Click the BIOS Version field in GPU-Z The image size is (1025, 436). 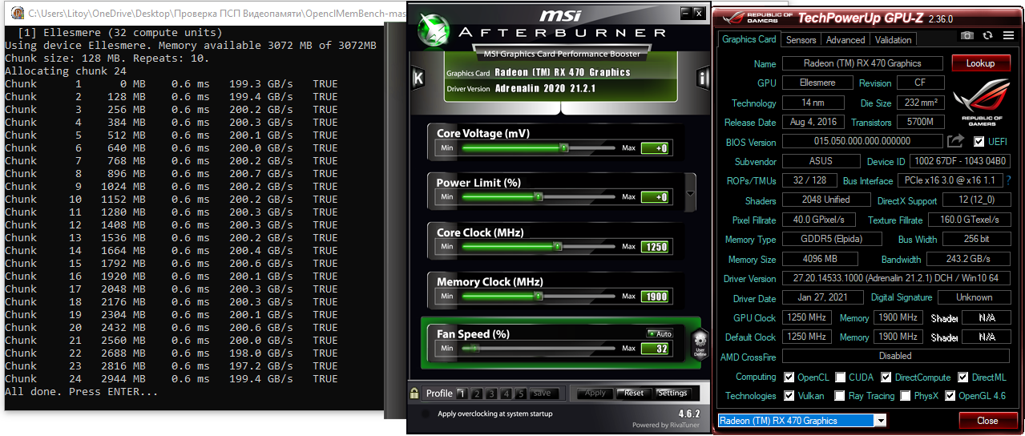[862, 142]
